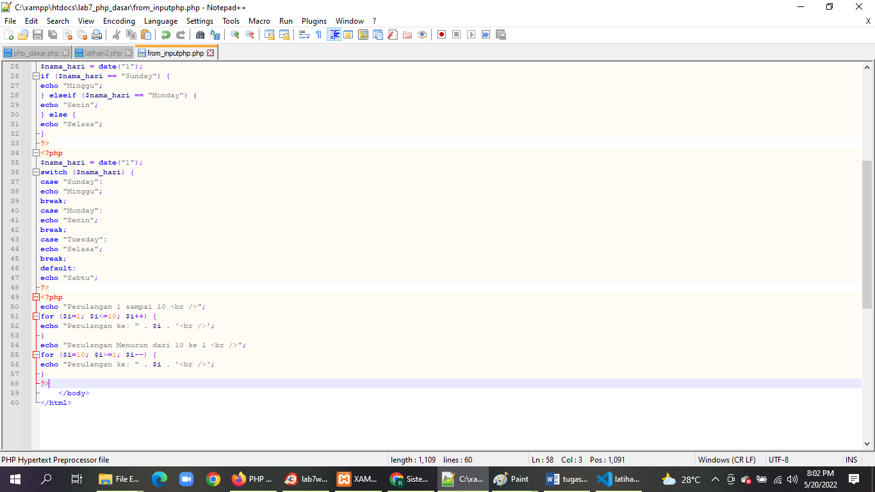The image size is (875, 492).
Task: Click the Redo toolbar icon
Action: [x=181, y=35]
